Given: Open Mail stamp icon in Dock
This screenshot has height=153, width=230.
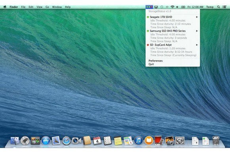Looking at the screenshot, I should 56,141.
